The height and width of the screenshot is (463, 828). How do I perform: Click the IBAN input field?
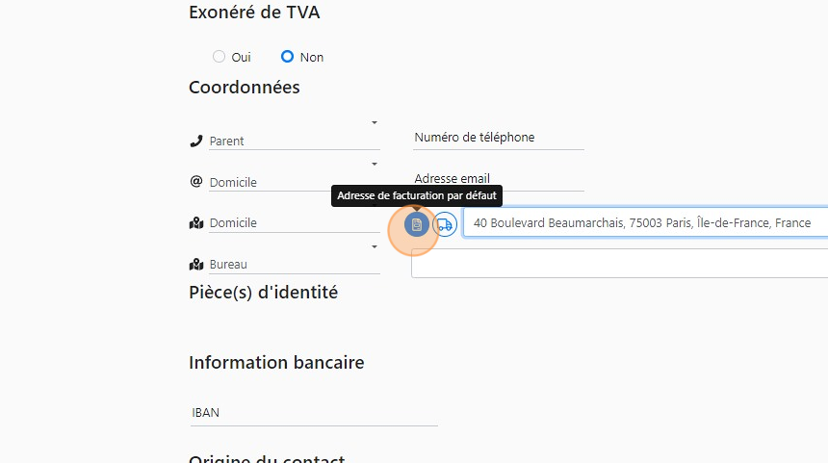coord(314,413)
